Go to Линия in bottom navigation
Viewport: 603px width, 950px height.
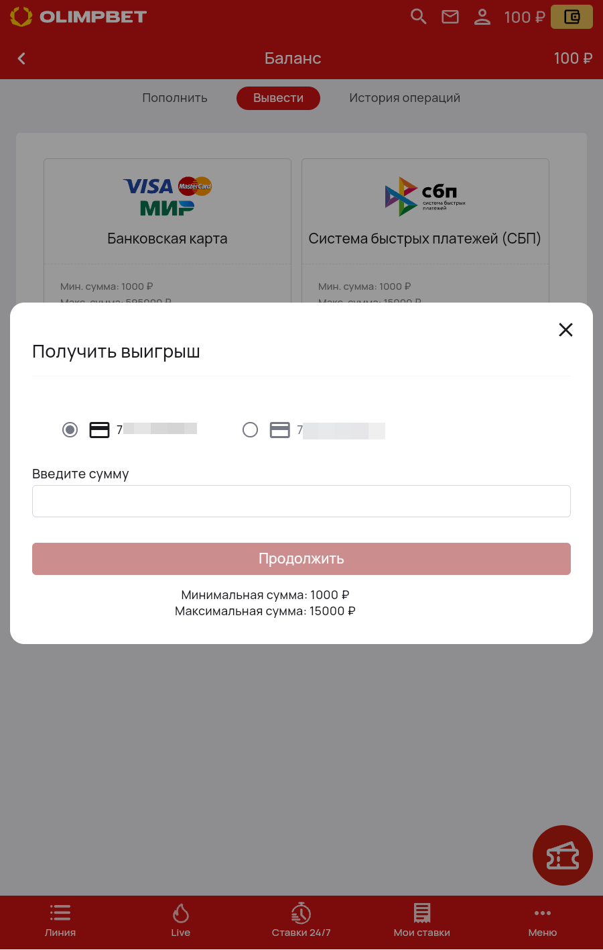pos(60,920)
